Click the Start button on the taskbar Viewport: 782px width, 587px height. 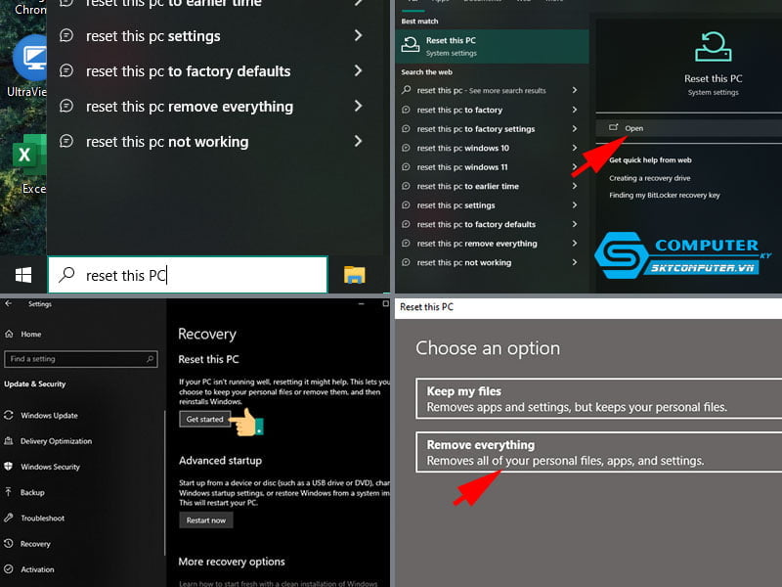(22, 275)
